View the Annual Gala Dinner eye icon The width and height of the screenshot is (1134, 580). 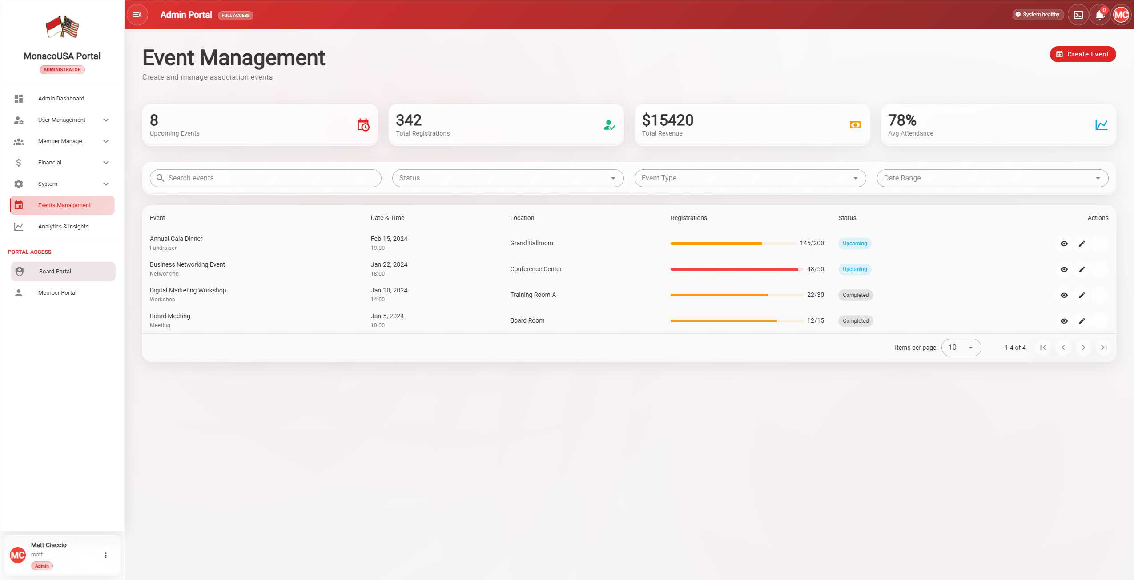(1064, 244)
